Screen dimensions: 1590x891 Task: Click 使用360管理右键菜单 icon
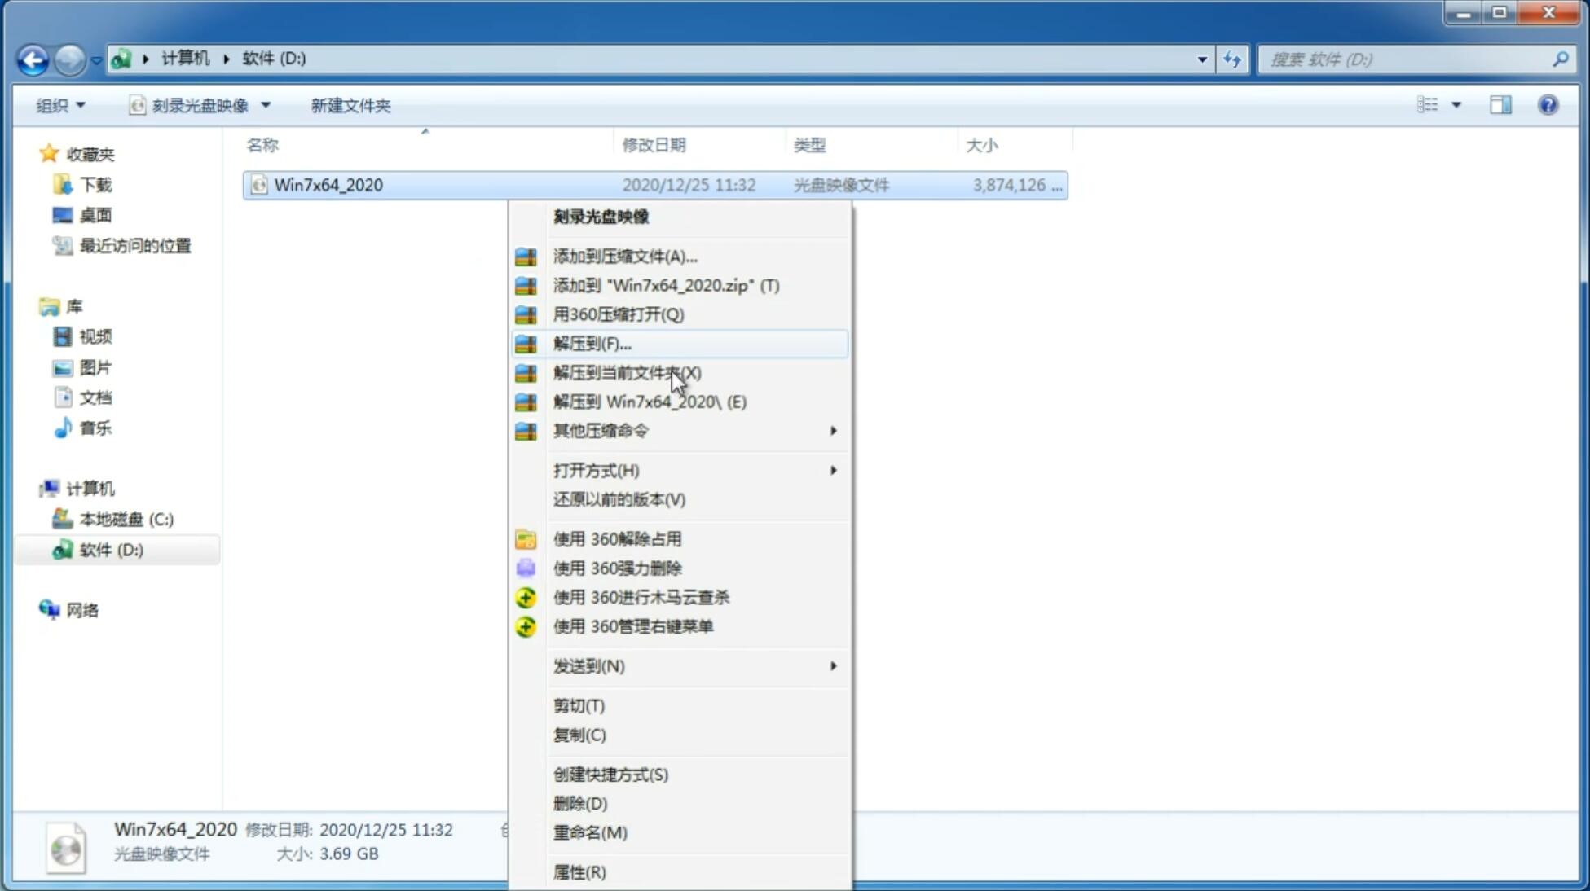[x=526, y=625]
